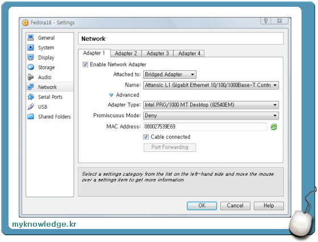Click the Network heading text
This screenshot has width=318, height=242.
click(x=93, y=39)
